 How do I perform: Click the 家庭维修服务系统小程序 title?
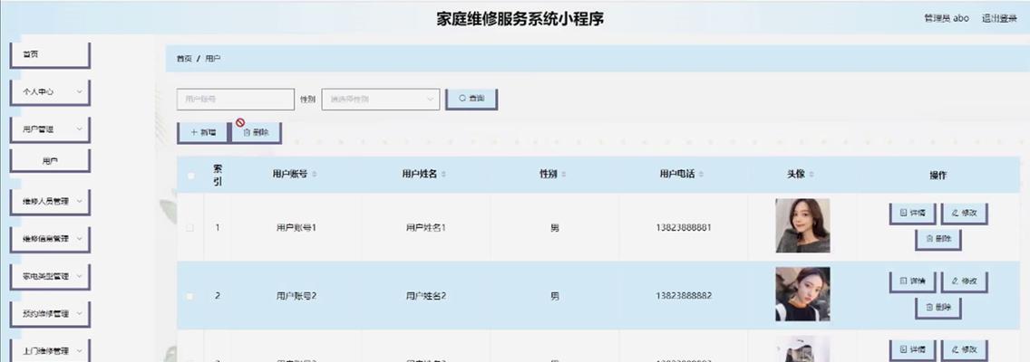[520, 19]
